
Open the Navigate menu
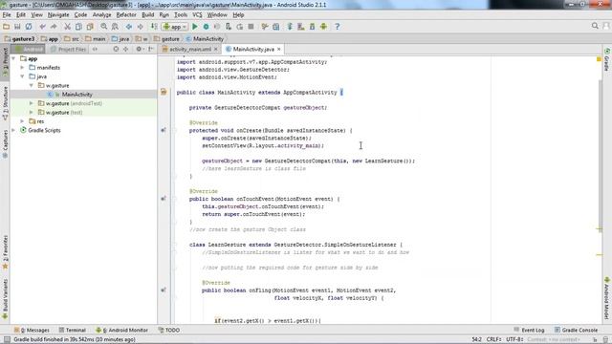(58, 15)
